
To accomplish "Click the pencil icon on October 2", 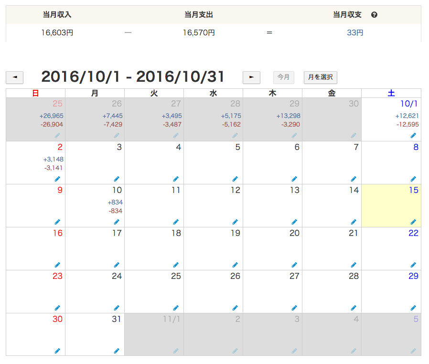I will [57, 178].
